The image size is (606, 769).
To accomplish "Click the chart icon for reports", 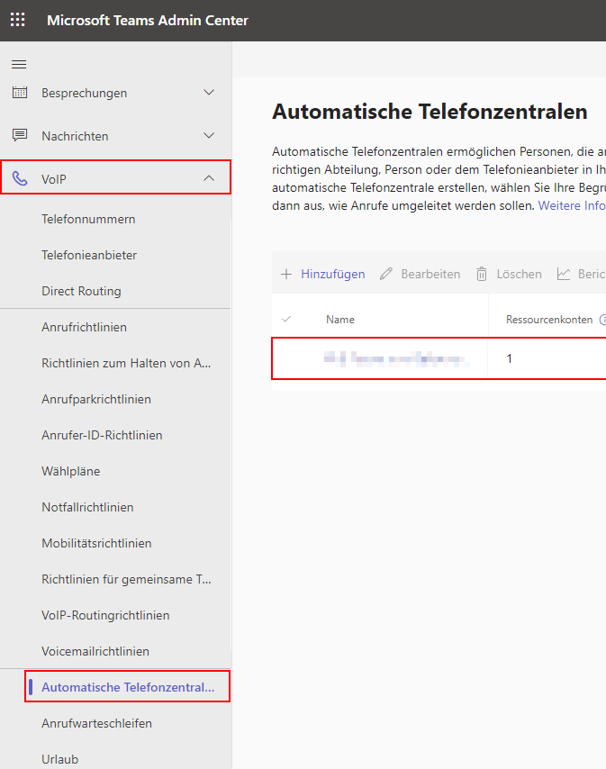I will coord(564,274).
